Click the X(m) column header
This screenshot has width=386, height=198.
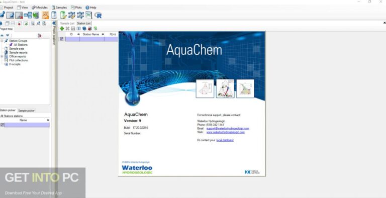point(113,34)
